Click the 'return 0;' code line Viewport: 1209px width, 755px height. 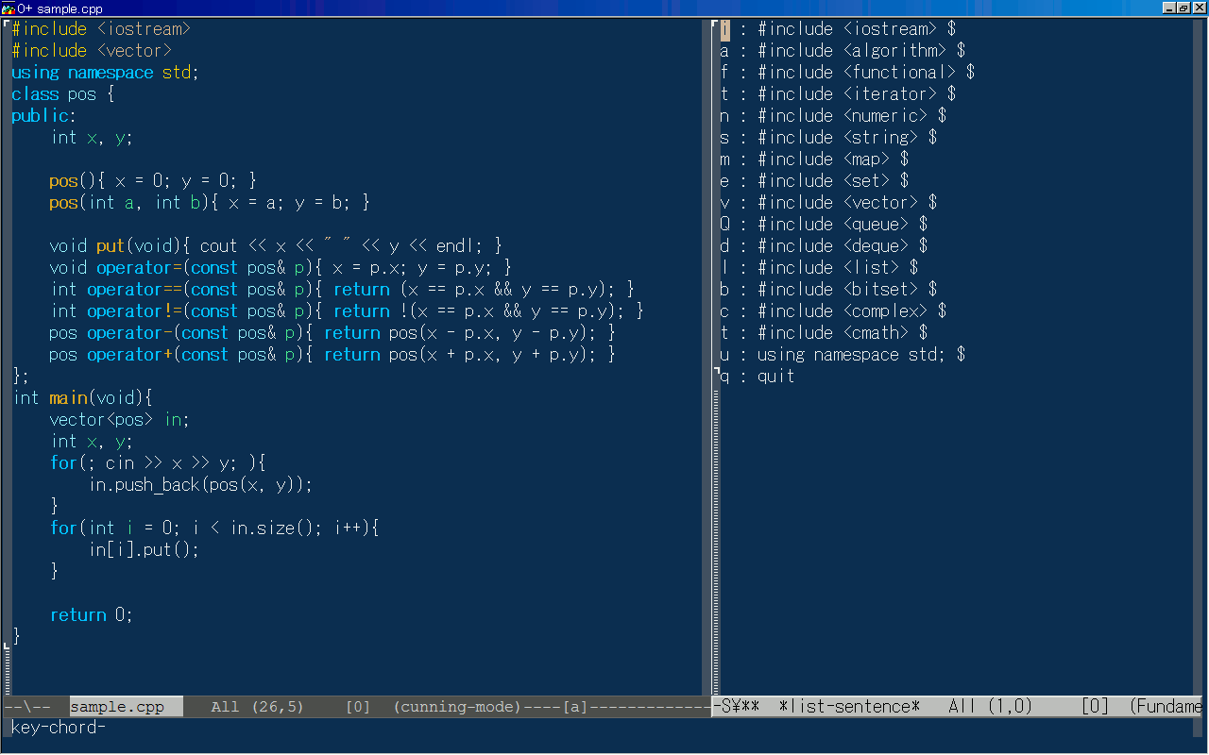[92, 615]
